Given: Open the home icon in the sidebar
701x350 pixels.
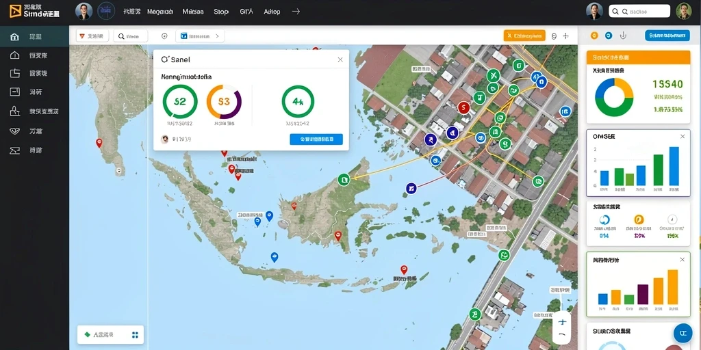Looking at the screenshot, I should [x=15, y=37].
